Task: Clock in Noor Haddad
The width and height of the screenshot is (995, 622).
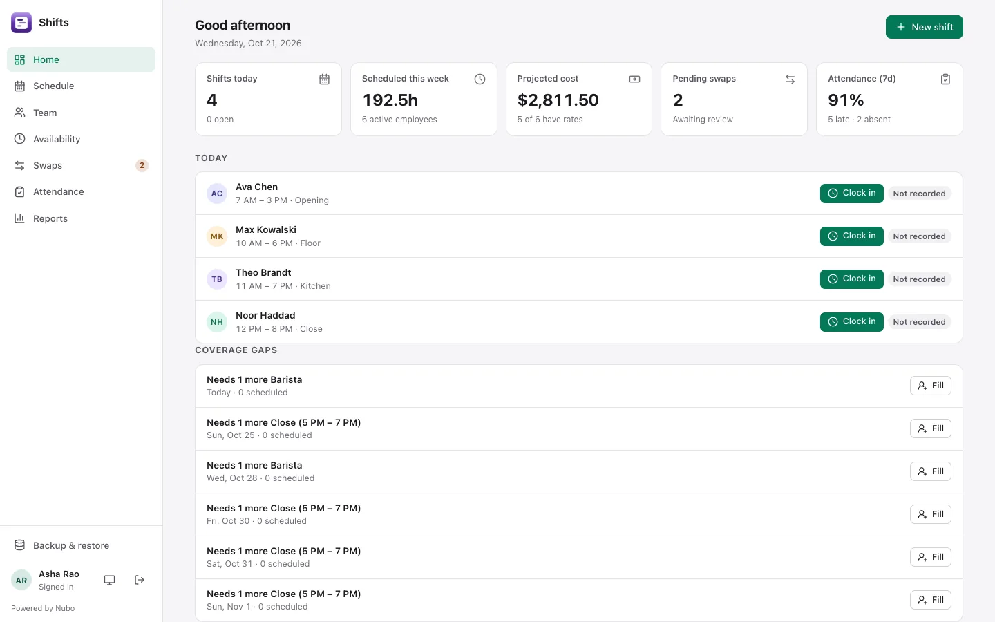Action: pos(851,322)
